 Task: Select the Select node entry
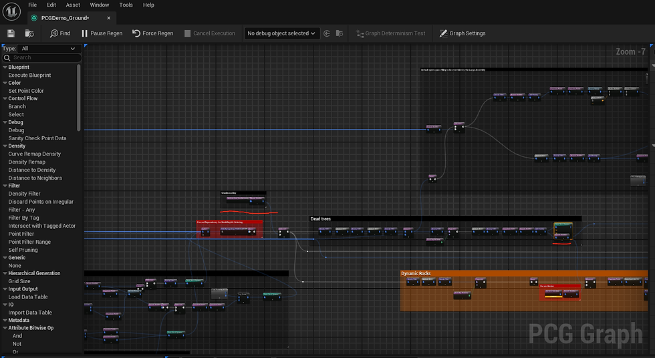[16, 114]
